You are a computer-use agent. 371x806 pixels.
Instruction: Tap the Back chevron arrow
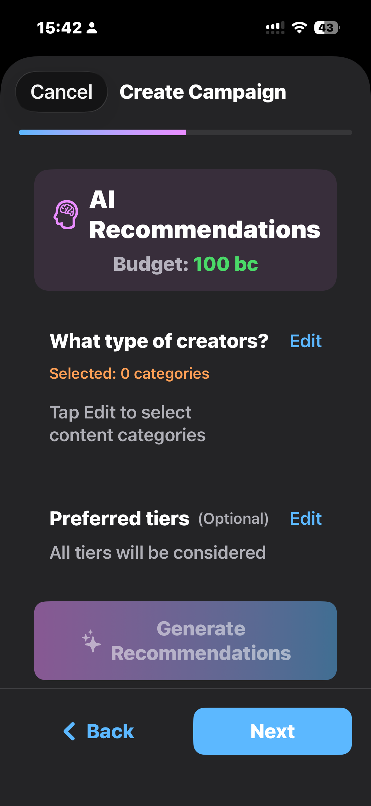click(x=69, y=731)
